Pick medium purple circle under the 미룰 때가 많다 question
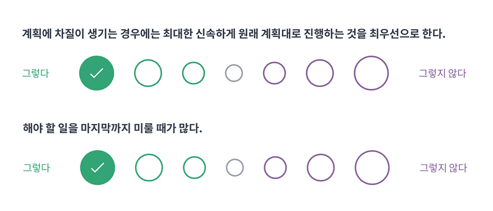The height and width of the screenshot is (211, 493). pyautogui.click(x=320, y=168)
